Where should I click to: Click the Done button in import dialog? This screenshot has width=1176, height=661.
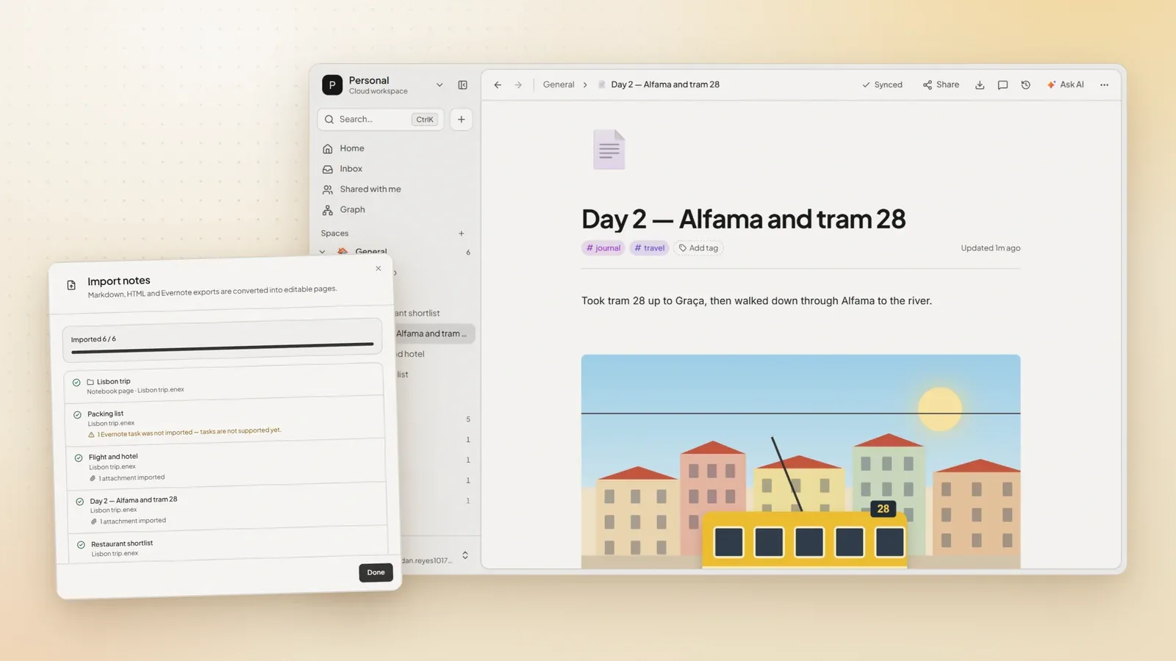[376, 573]
